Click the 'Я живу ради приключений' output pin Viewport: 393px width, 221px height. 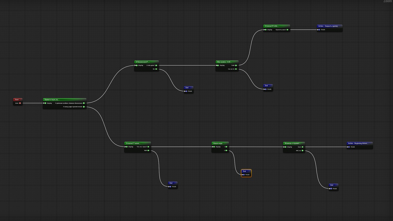click(x=84, y=107)
